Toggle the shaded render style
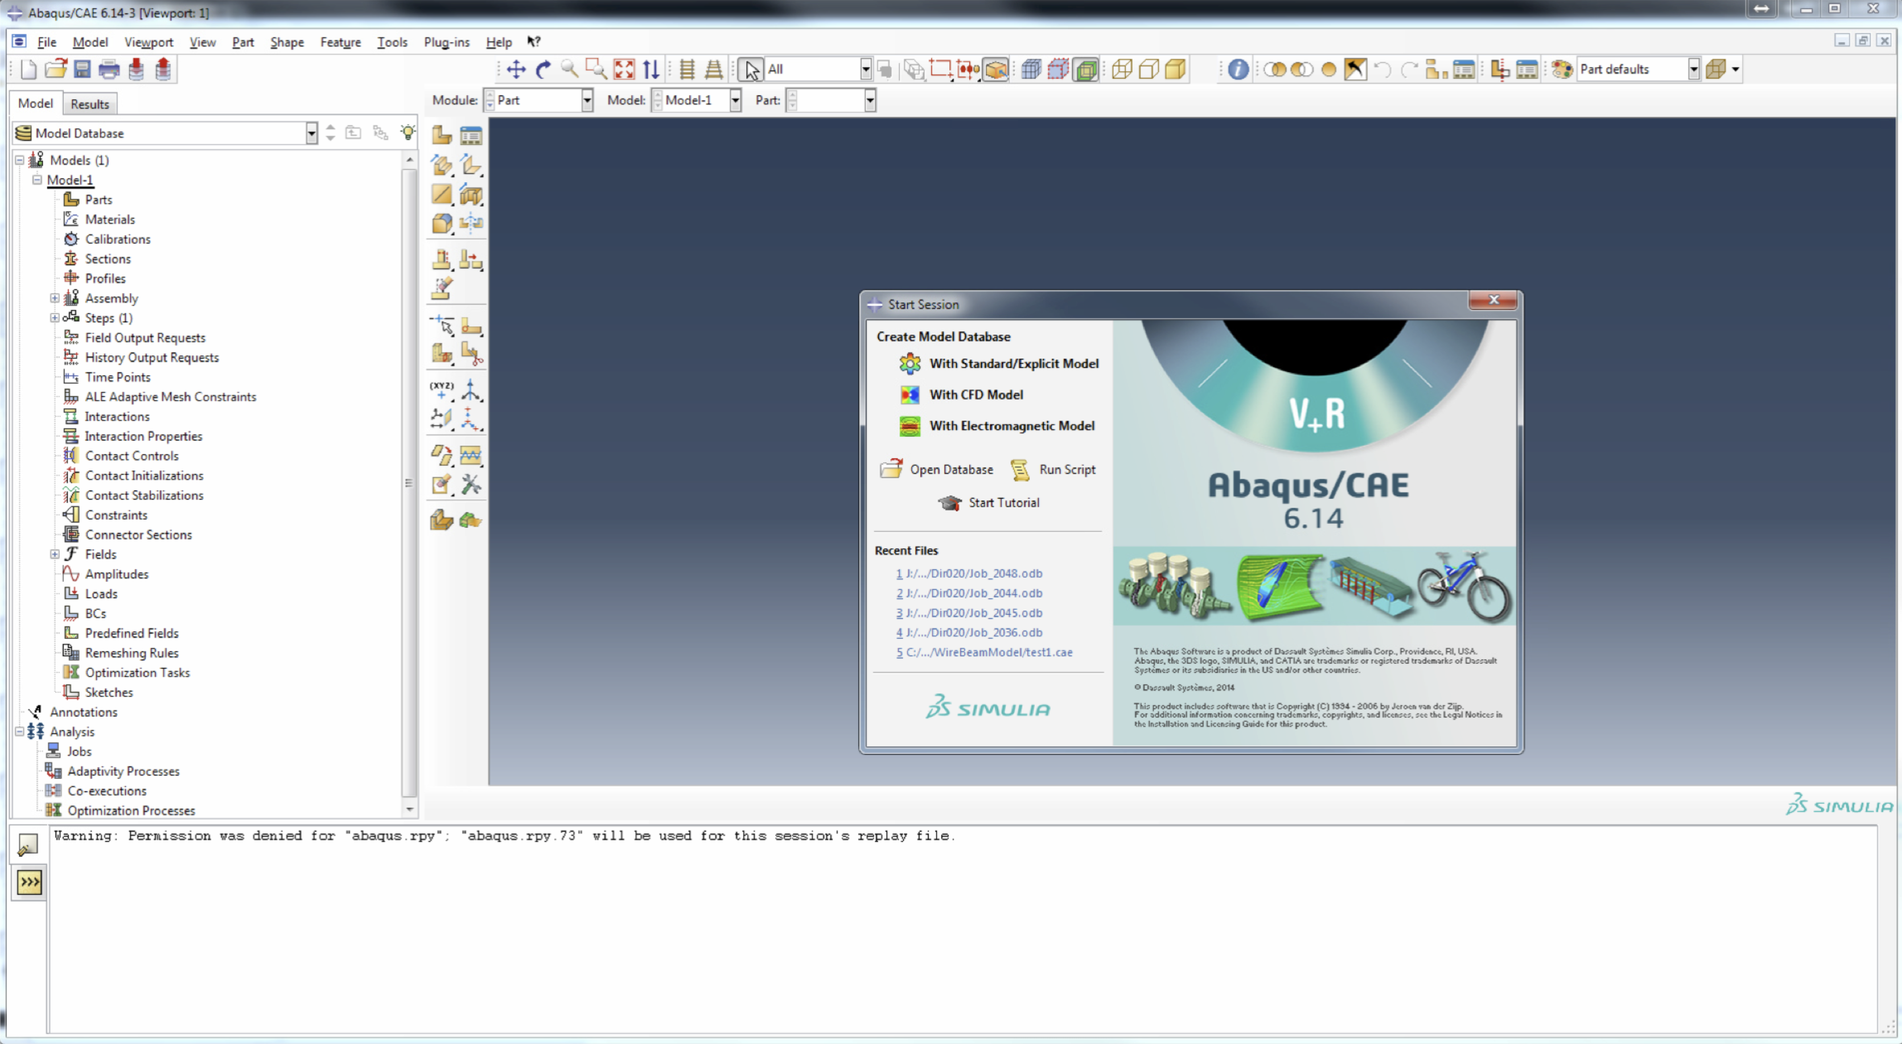 (x=1175, y=70)
